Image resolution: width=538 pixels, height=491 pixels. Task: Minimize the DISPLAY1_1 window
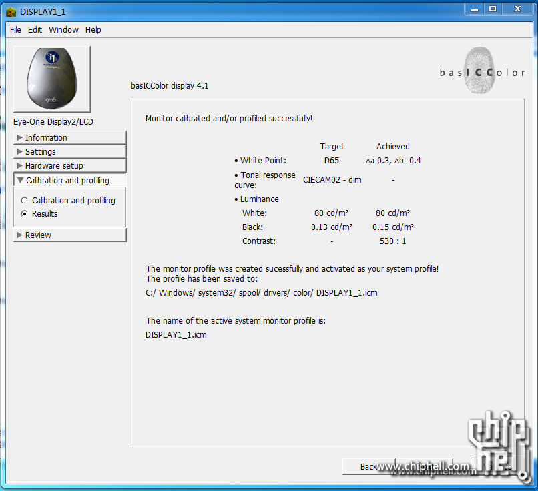point(475,9)
